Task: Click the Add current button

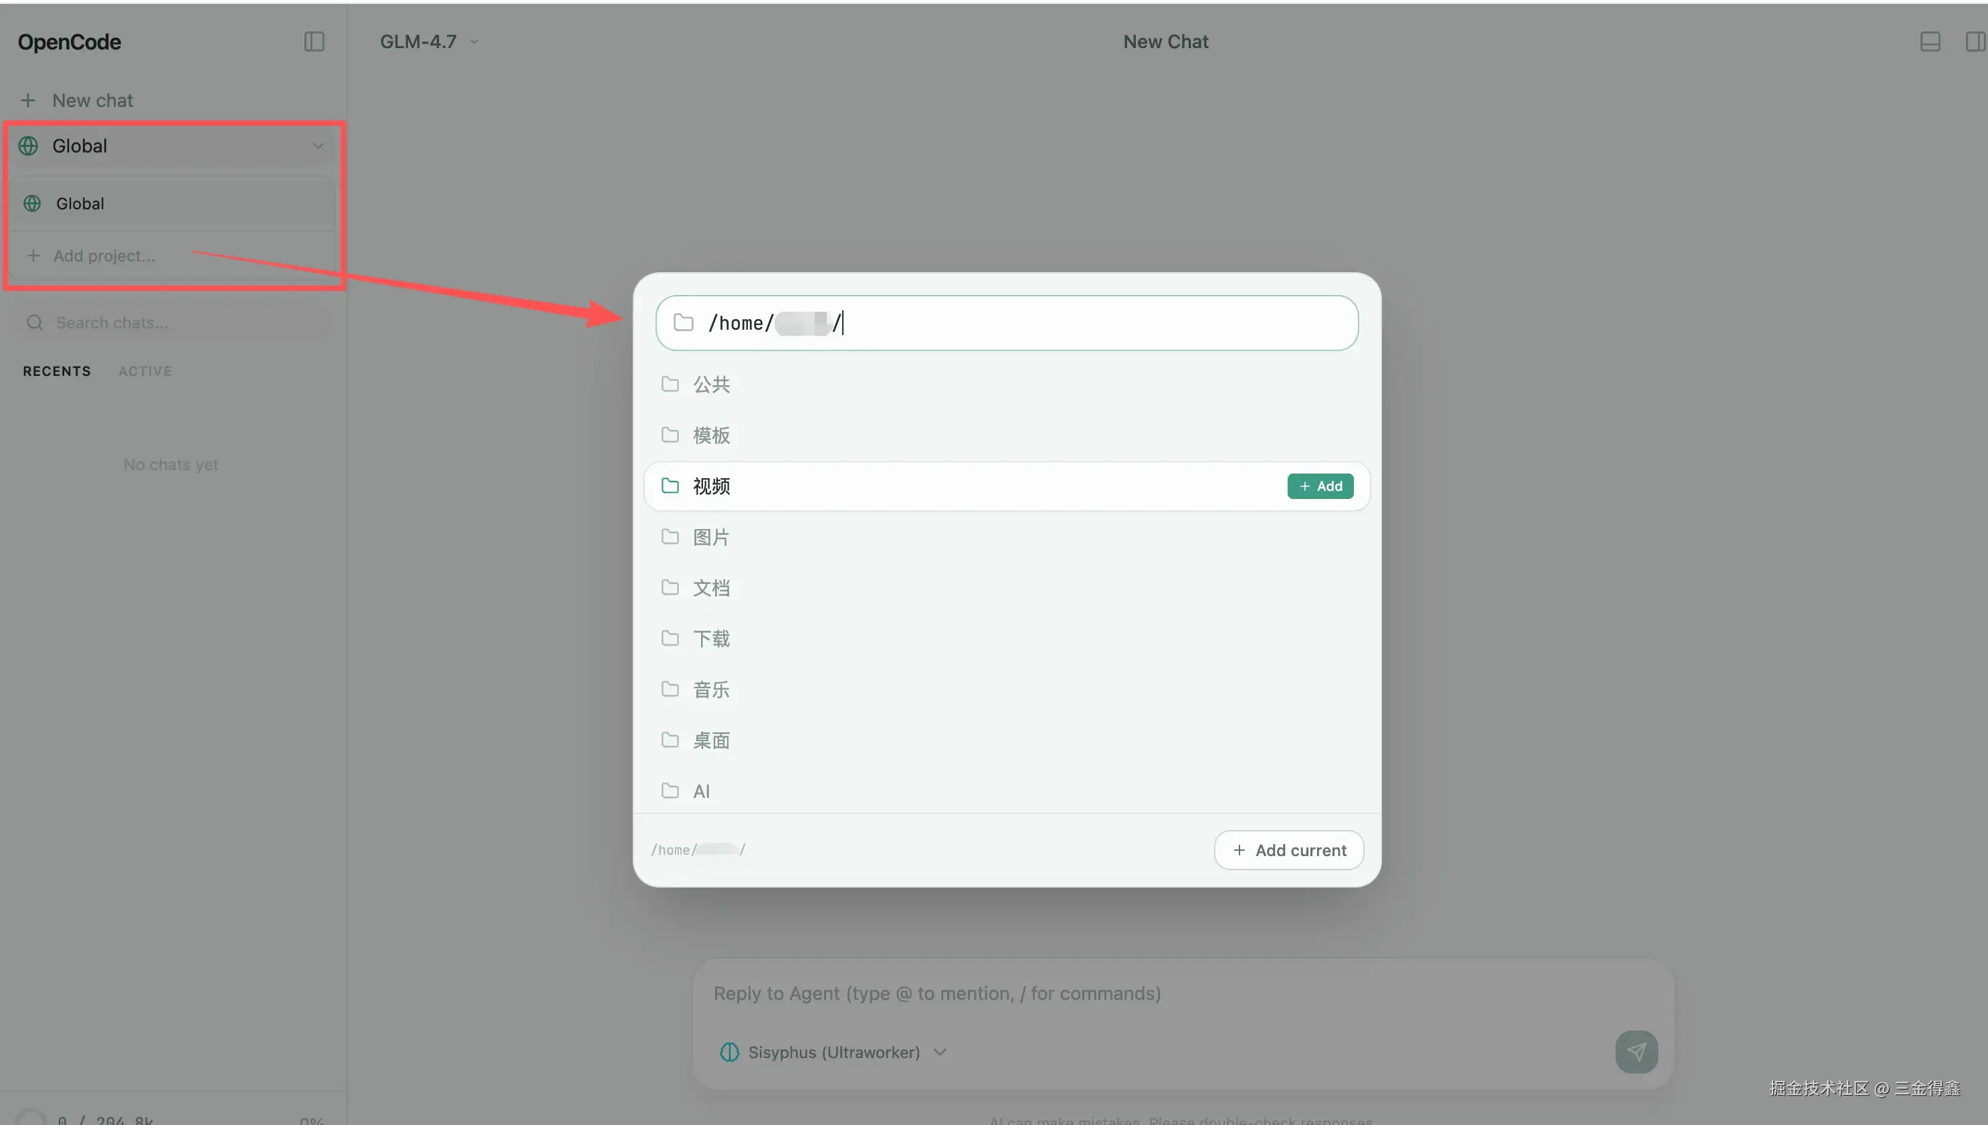Action: tap(1288, 850)
